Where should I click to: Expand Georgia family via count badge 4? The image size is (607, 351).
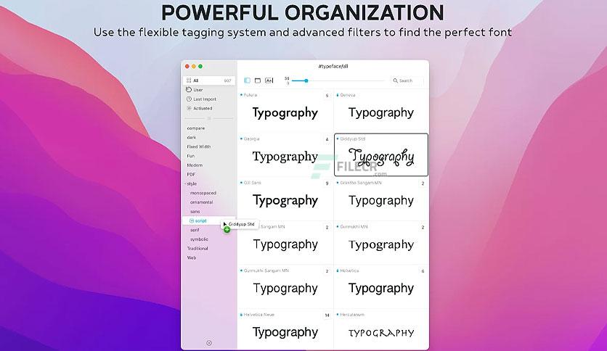pyautogui.click(x=327, y=139)
